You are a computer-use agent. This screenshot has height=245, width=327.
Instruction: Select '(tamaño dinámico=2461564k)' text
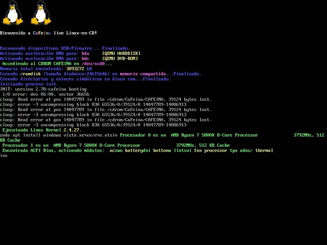77,74
